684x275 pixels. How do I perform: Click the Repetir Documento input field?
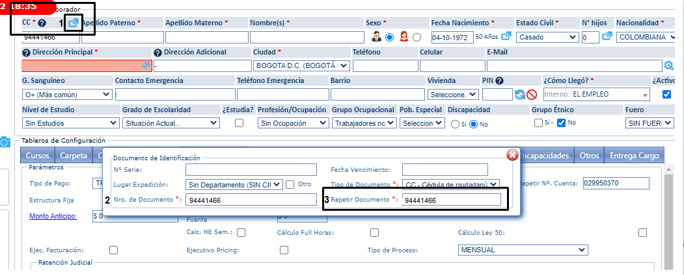453,200
